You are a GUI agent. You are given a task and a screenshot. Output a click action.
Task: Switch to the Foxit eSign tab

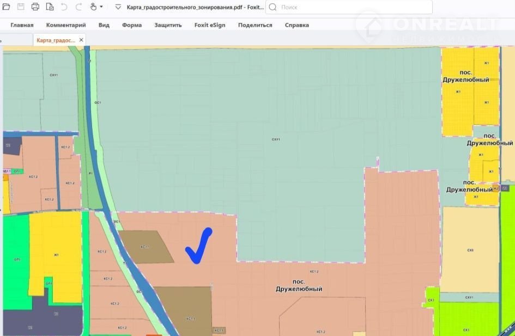pyautogui.click(x=210, y=25)
